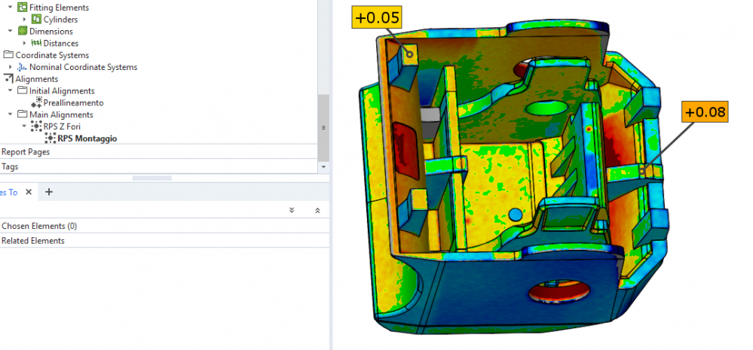Collapse the Initial Alignments folder
Screen dimensions: 753x350
click(x=11, y=90)
